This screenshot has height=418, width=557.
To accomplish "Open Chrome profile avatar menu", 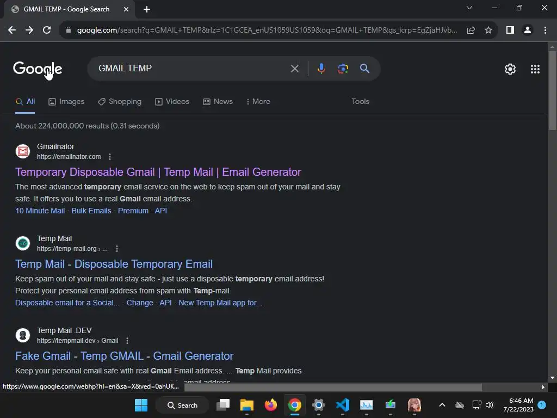I will pyautogui.click(x=528, y=30).
